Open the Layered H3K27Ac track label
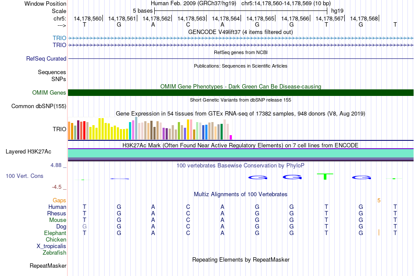Screen dimensions: 414x276 (x=28, y=152)
